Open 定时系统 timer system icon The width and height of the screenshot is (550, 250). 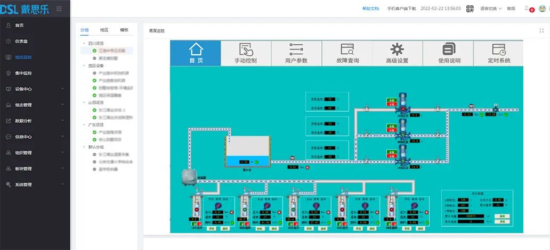499,50
